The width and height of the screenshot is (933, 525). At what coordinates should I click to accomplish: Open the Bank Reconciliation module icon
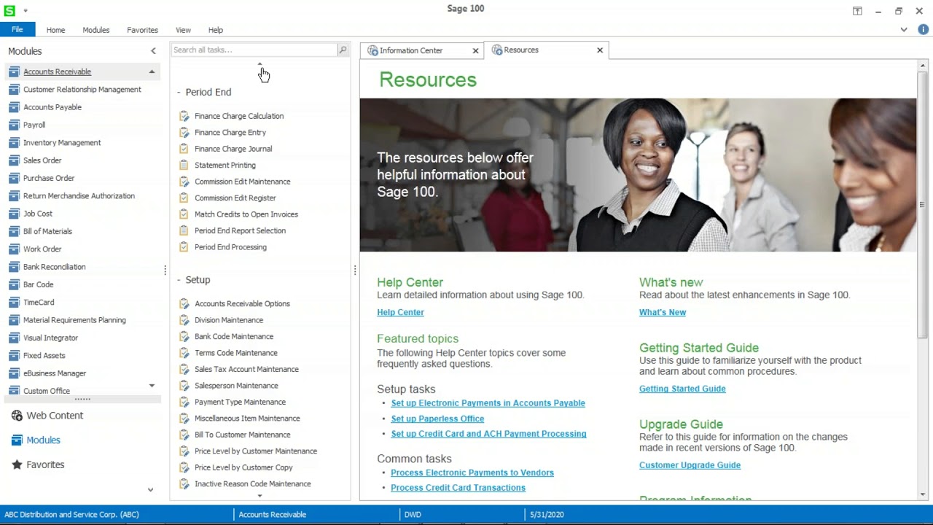14,267
